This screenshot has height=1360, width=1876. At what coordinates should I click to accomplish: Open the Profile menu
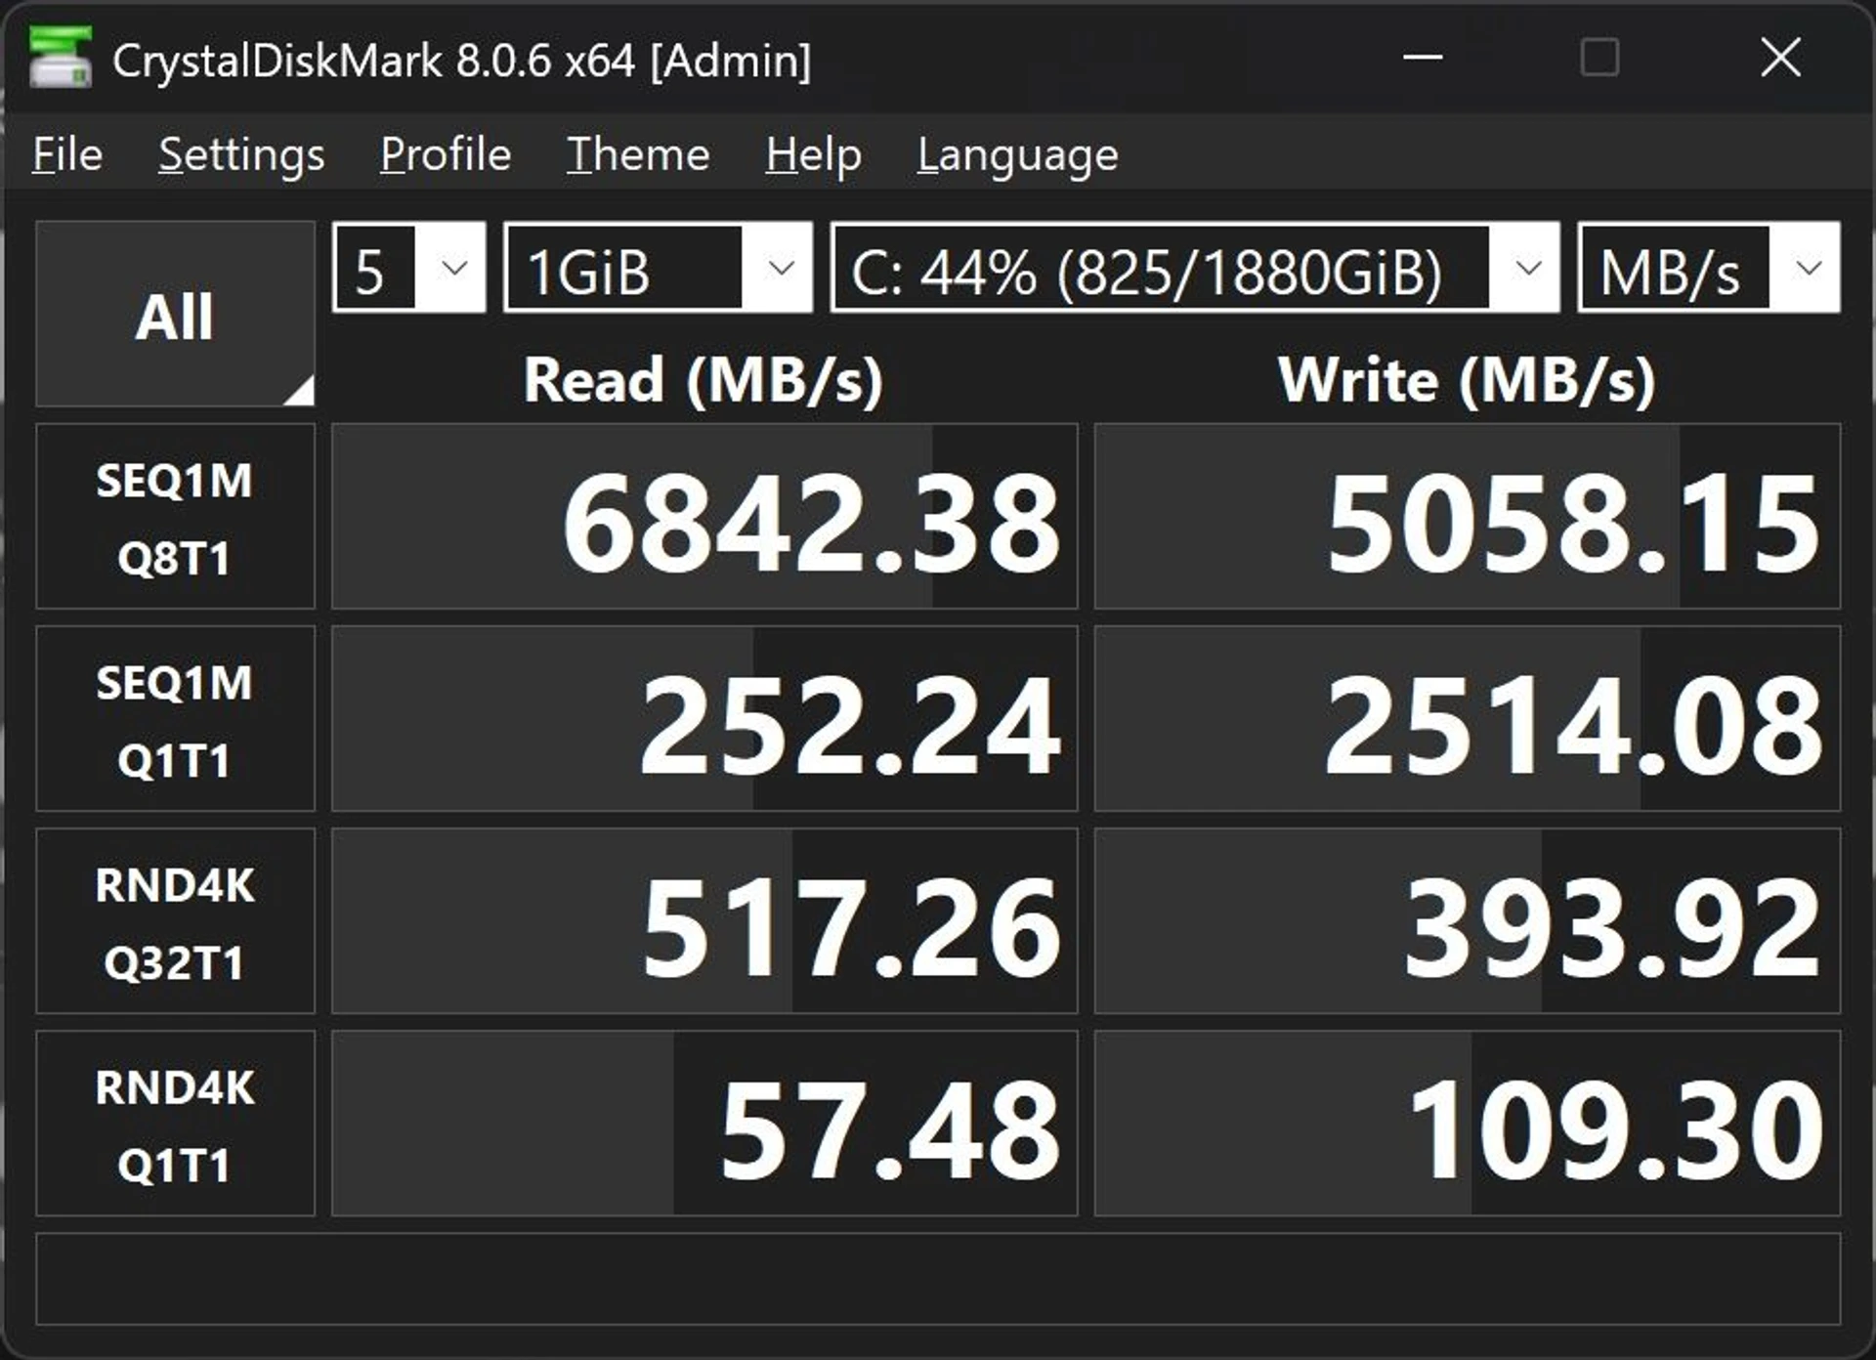coord(446,154)
